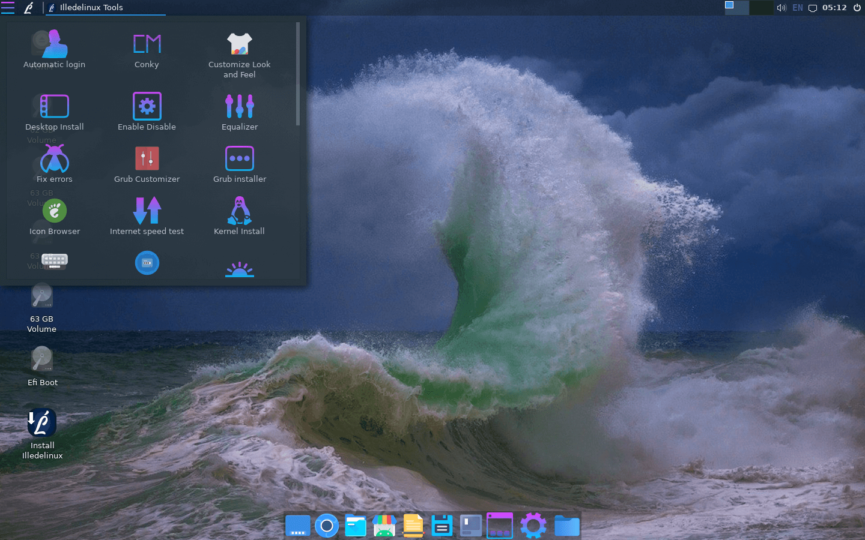Open the Icon Browser

coord(55,216)
